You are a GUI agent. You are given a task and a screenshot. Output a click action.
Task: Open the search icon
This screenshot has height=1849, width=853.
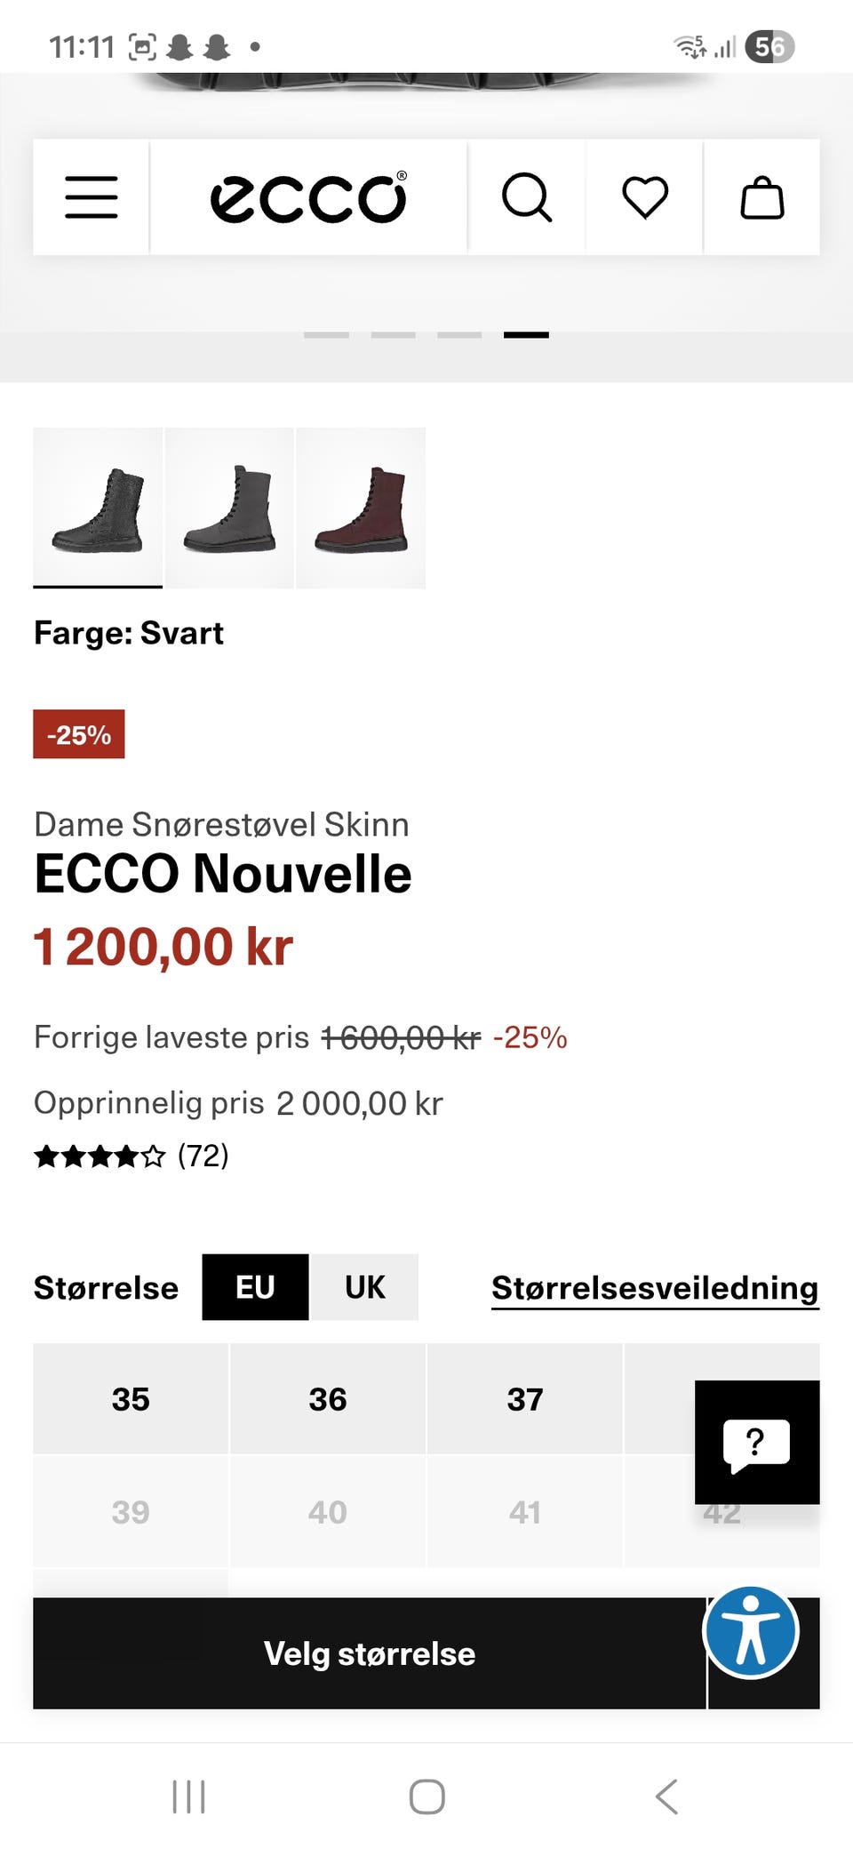click(527, 197)
